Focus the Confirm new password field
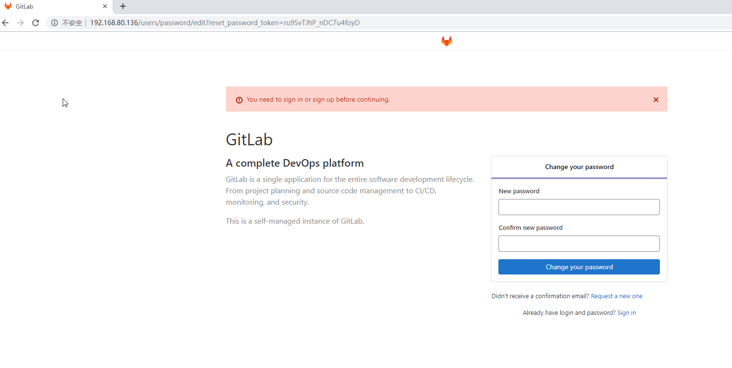This screenshot has height=368, width=732. coord(579,244)
